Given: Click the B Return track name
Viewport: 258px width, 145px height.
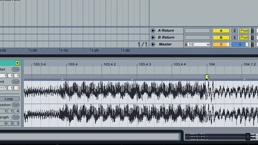Looking at the screenshot, I should click(166, 37).
